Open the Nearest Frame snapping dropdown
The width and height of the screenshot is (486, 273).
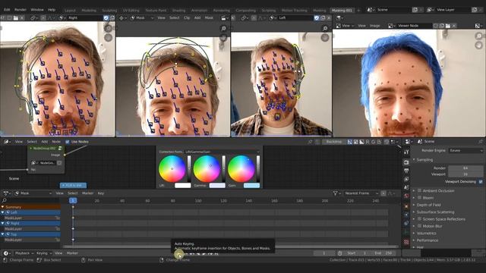361,193
